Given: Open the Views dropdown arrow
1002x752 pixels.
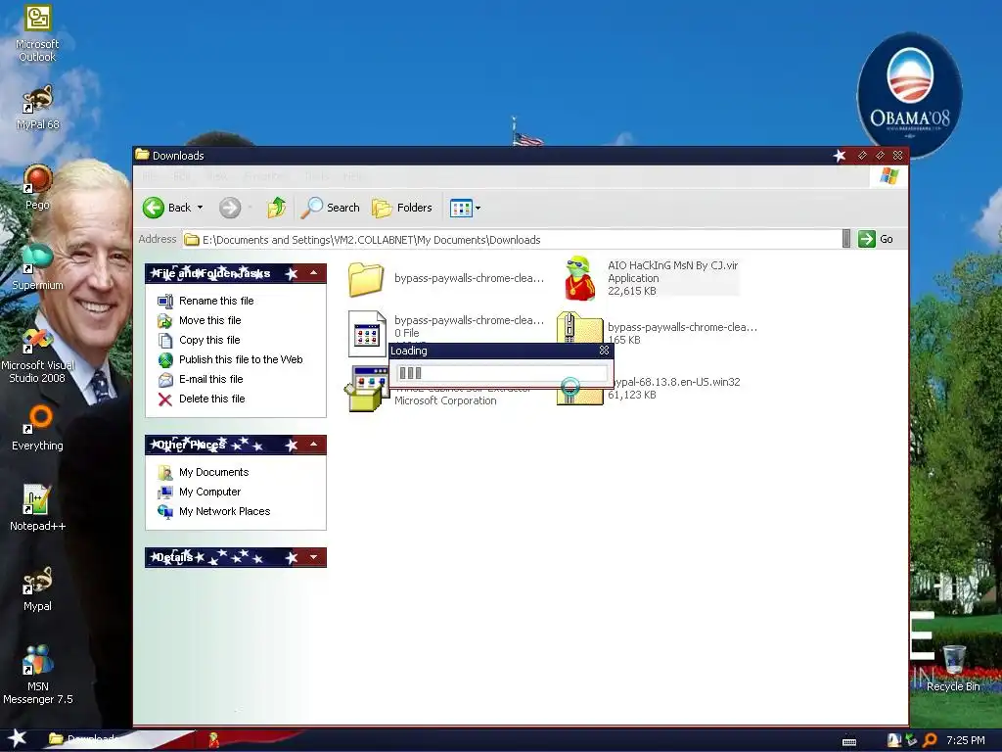Looking at the screenshot, I should [478, 208].
